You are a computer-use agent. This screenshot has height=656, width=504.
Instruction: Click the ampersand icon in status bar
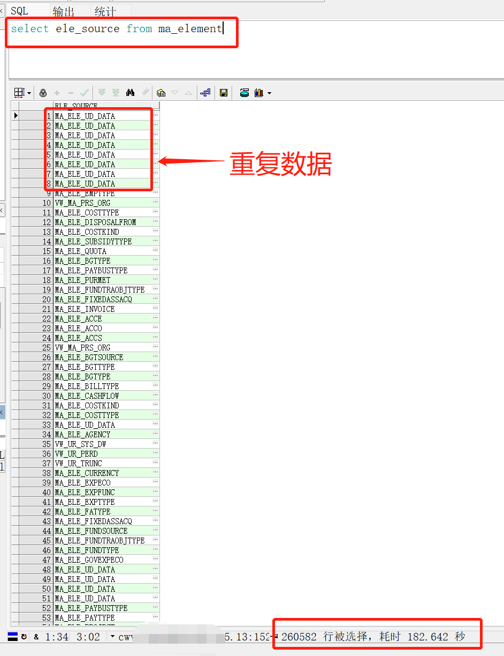coord(36,637)
